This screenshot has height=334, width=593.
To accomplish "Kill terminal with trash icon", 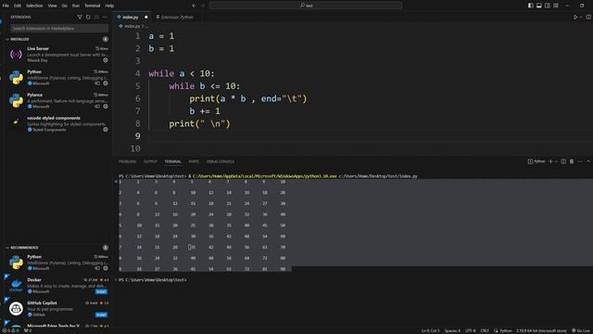I will coord(572,161).
